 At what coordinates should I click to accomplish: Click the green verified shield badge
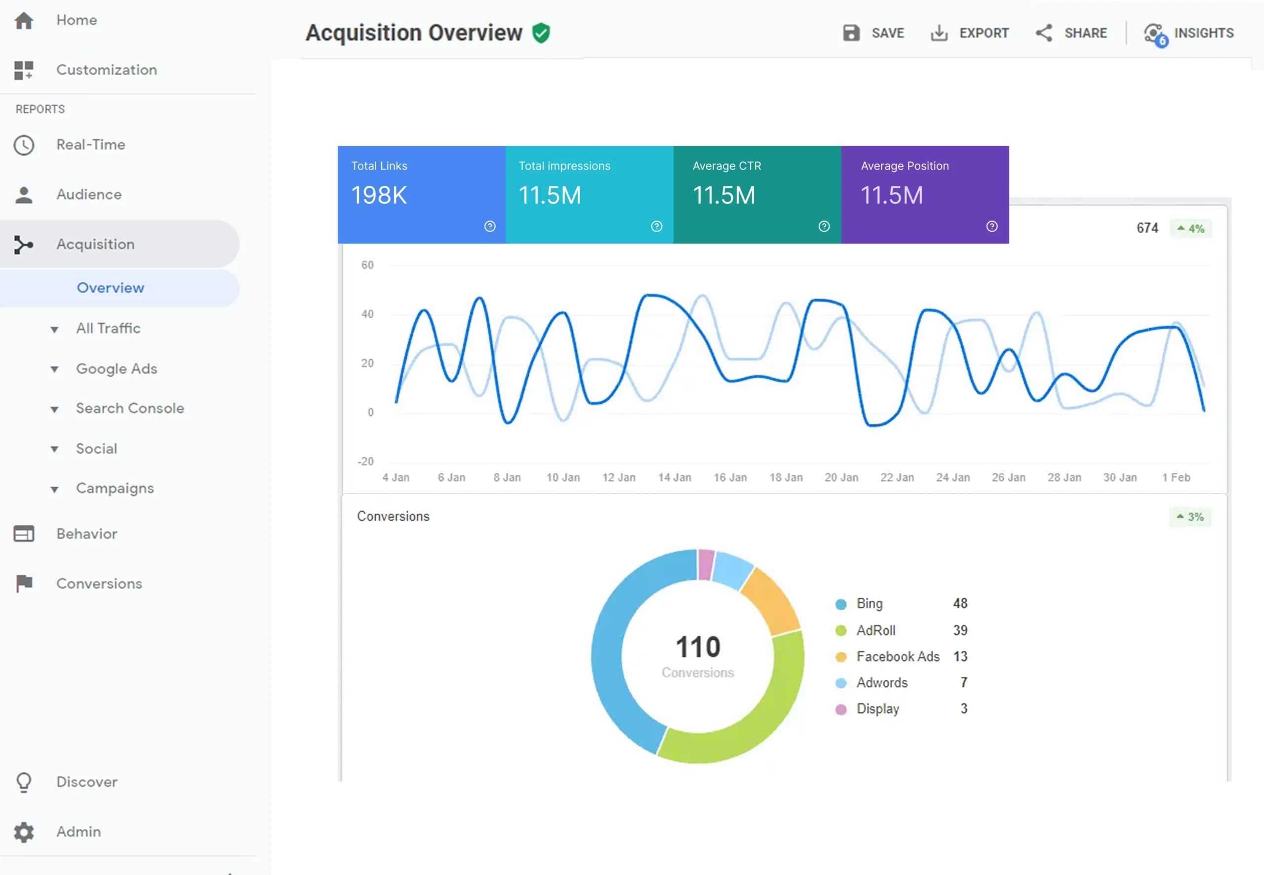tap(541, 33)
